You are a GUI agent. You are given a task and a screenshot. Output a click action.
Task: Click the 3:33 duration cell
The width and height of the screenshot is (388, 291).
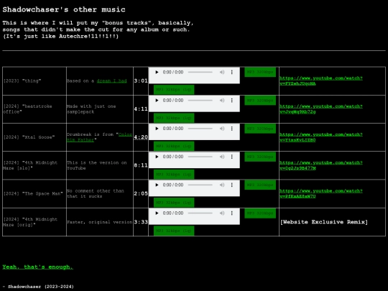(141, 222)
